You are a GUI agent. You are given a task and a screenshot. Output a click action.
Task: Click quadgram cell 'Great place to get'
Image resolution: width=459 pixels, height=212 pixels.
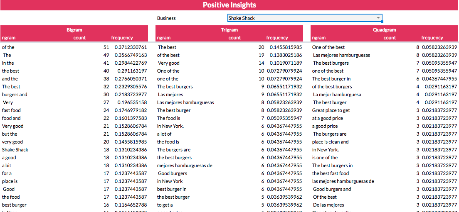point(331,110)
